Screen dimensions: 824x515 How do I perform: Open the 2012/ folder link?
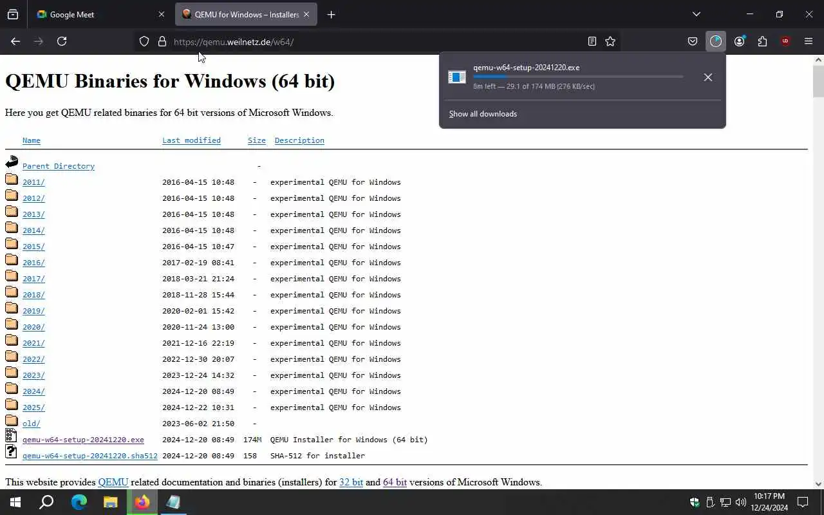[33, 198]
